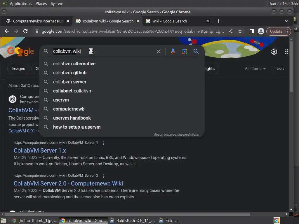Switch to BaldisBasicsCR_1.1 taskbar window
Screen dimensions: 299x224
coord(132,220)
